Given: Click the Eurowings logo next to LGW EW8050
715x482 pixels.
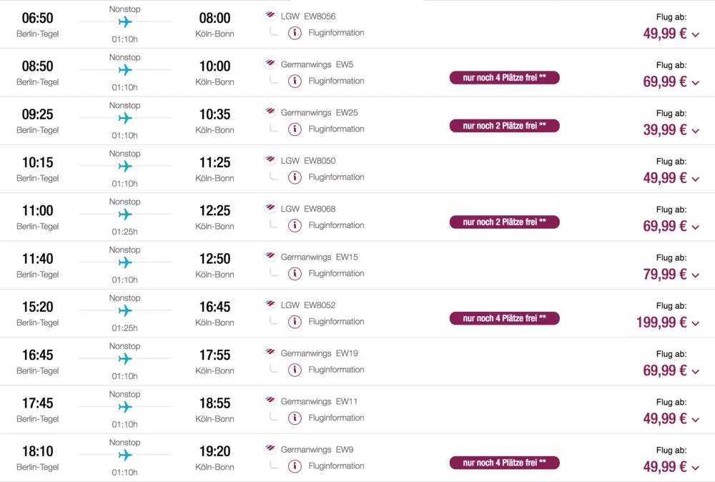Looking at the screenshot, I should (x=270, y=159).
